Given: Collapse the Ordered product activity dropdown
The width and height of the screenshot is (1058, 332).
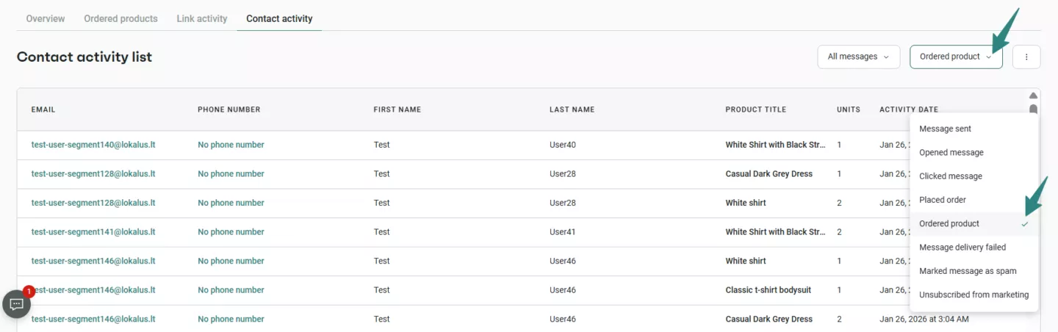Looking at the screenshot, I should (955, 57).
